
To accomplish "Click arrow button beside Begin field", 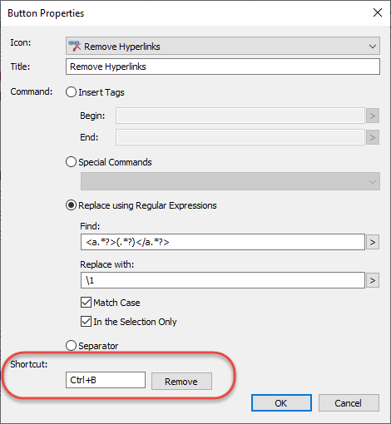I will point(373,116).
